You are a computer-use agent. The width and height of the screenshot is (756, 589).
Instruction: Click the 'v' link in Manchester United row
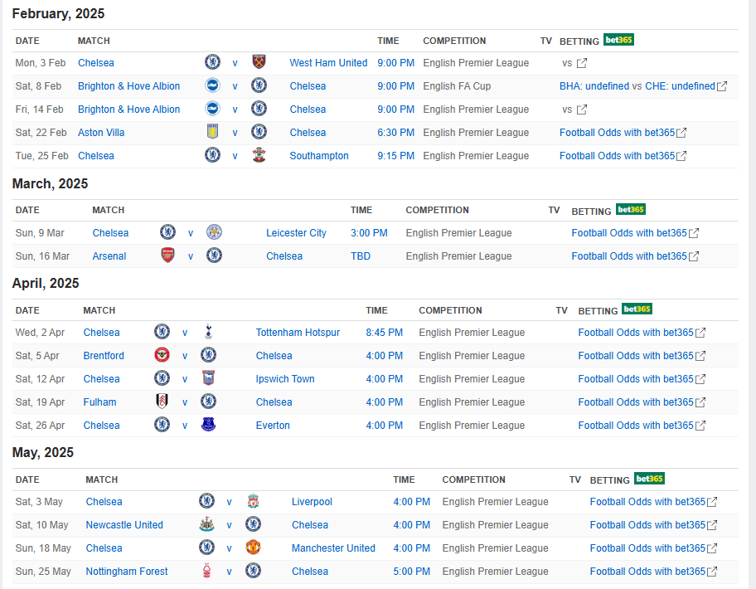pyautogui.click(x=230, y=548)
